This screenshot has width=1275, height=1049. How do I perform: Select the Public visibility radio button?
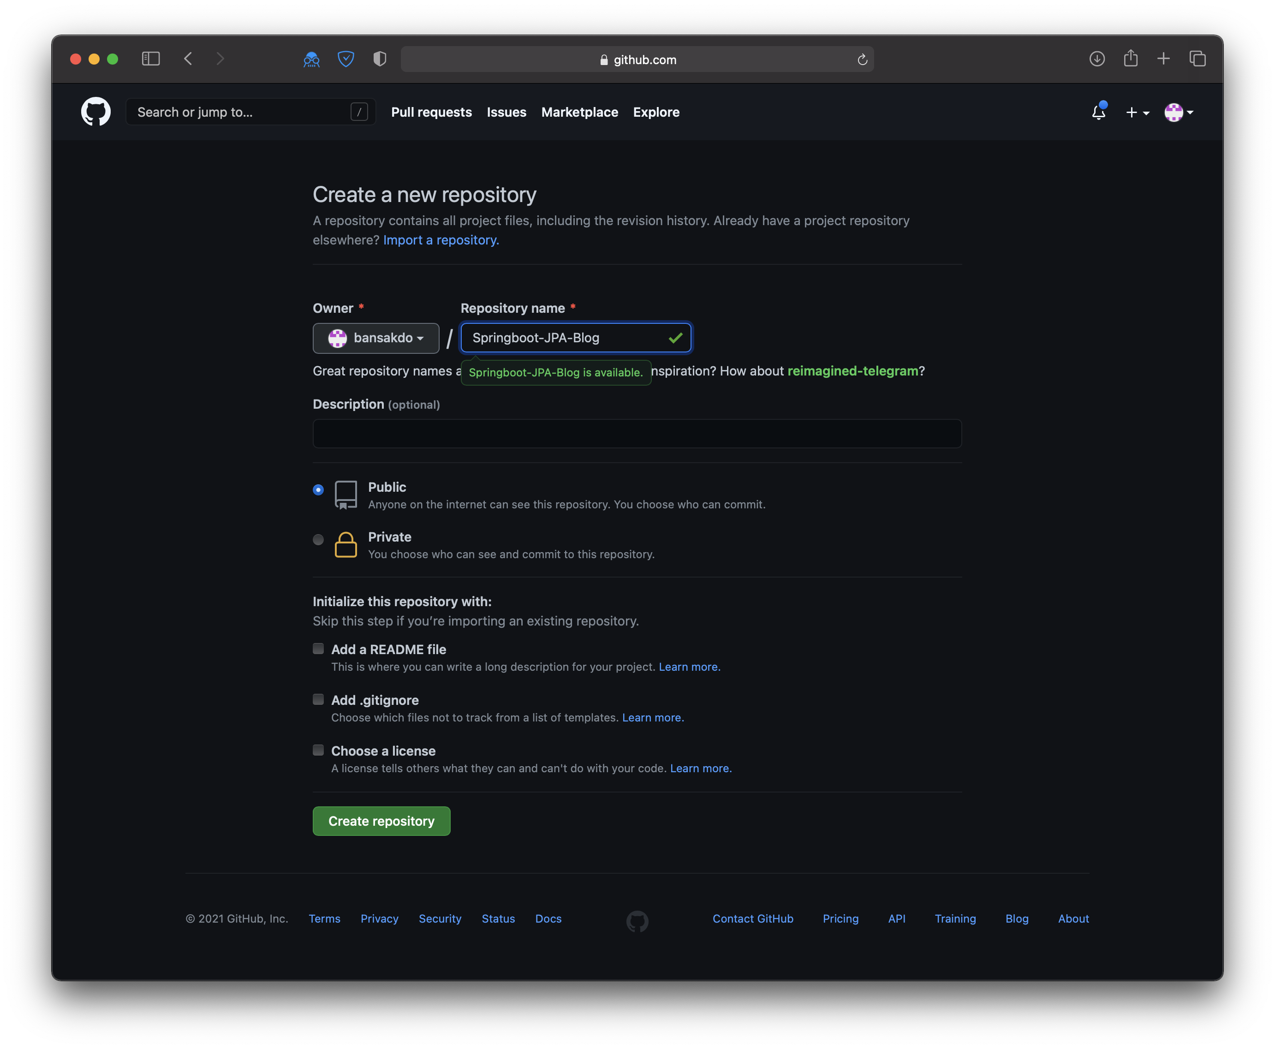tap(318, 489)
